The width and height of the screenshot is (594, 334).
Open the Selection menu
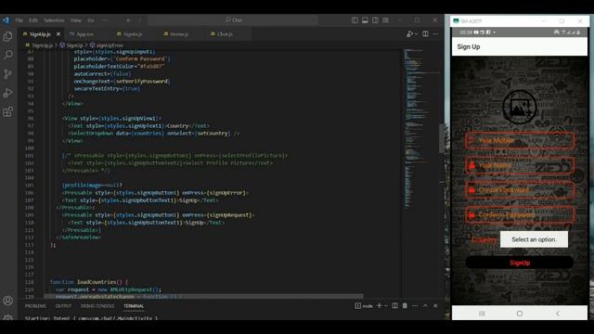54,20
